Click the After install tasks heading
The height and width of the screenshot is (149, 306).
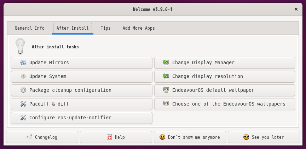(x=55, y=47)
